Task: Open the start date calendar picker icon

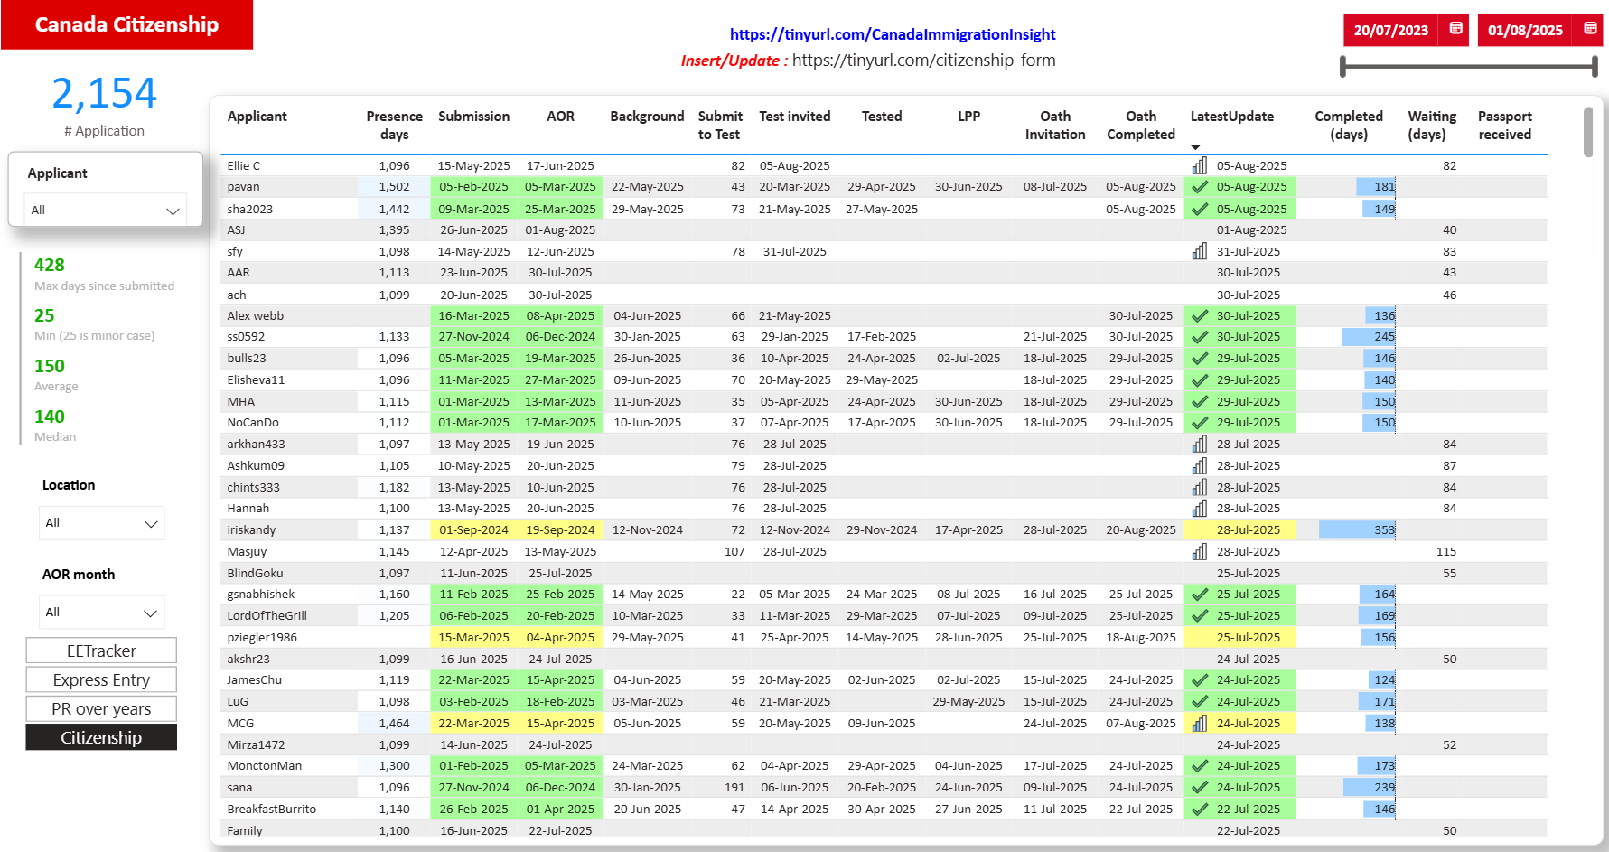Action: pos(1455,29)
